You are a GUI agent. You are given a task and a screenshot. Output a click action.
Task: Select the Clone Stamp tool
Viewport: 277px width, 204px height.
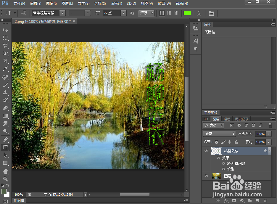tap(5, 93)
